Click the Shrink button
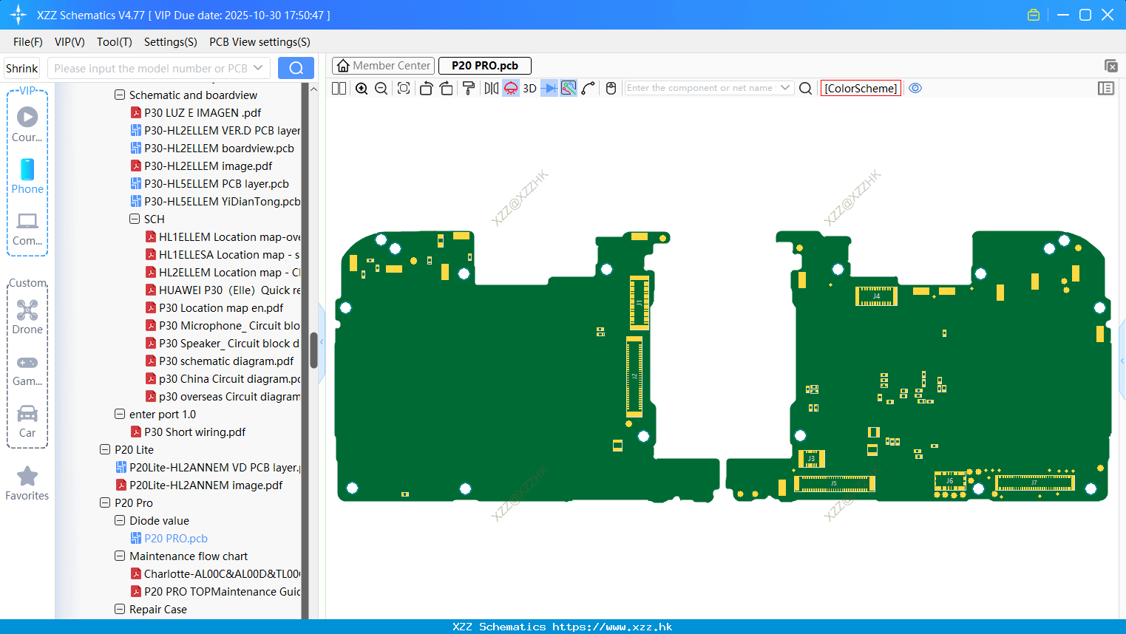This screenshot has width=1126, height=634. pyautogui.click(x=22, y=68)
